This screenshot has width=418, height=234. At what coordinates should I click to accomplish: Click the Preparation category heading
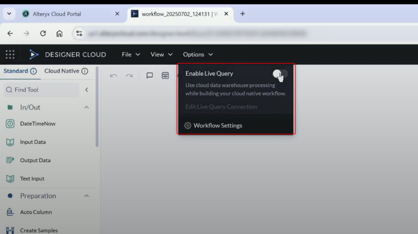(38, 196)
